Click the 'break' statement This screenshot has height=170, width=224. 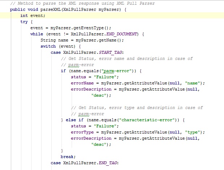click(x=67, y=157)
